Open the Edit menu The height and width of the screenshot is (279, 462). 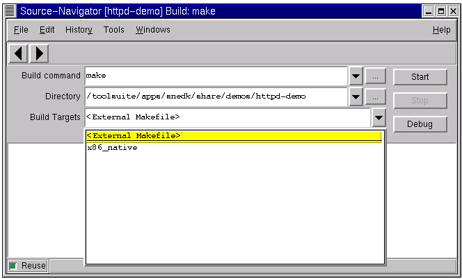(47, 30)
